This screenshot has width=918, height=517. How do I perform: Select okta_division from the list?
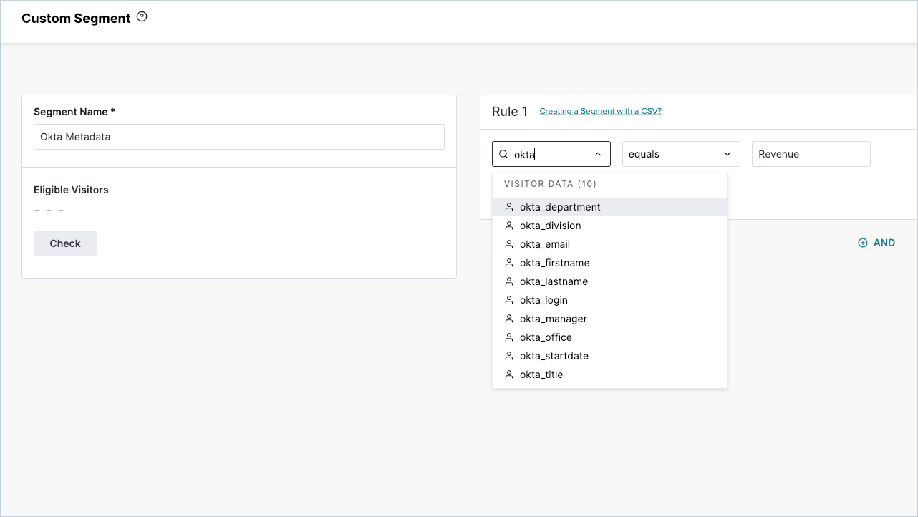(609, 226)
